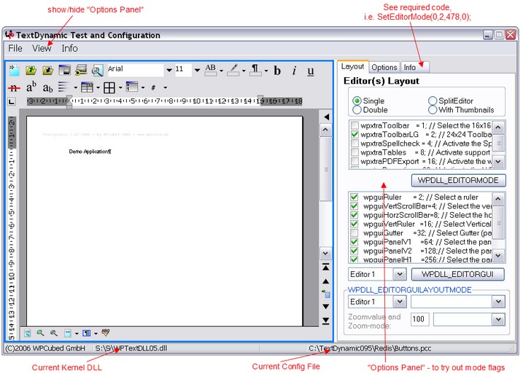Switch to the Options tab

click(x=384, y=67)
